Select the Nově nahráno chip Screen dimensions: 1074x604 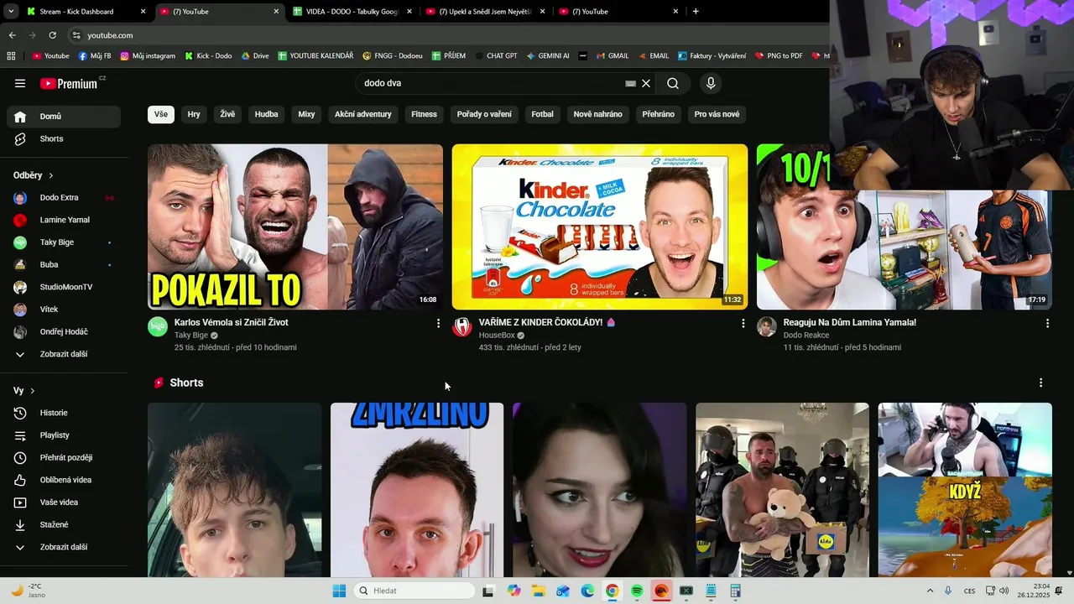598,114
